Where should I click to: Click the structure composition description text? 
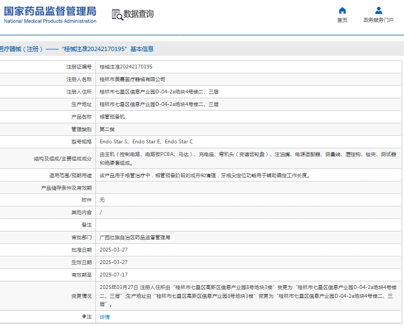(x=248, y=159)
